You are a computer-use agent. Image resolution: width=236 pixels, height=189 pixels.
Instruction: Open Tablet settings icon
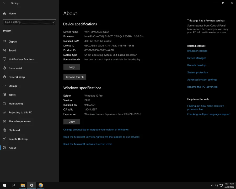pos(4,94)
